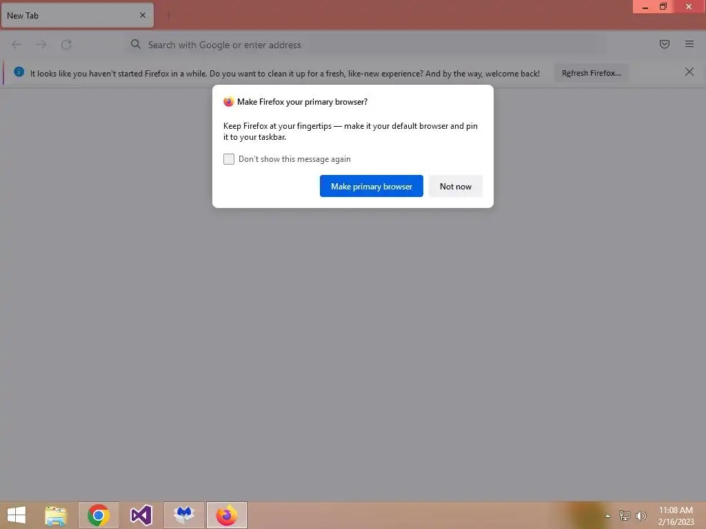706x529 pixels.
Task: Open the volume speaker tray icon
Action: (x=641, y=516)
